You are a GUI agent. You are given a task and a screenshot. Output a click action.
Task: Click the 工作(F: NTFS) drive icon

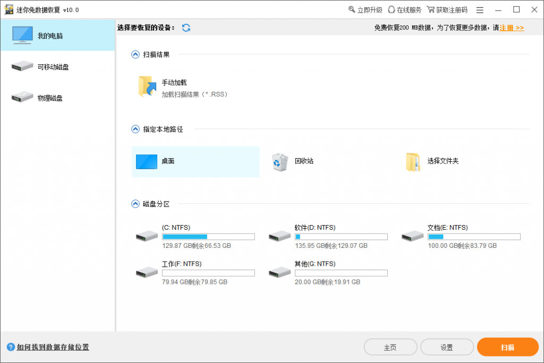click(147, 272)
